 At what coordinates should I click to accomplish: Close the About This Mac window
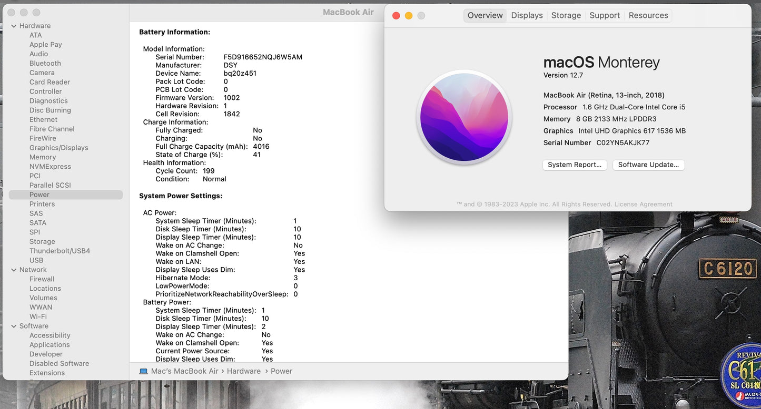(396, 16)
